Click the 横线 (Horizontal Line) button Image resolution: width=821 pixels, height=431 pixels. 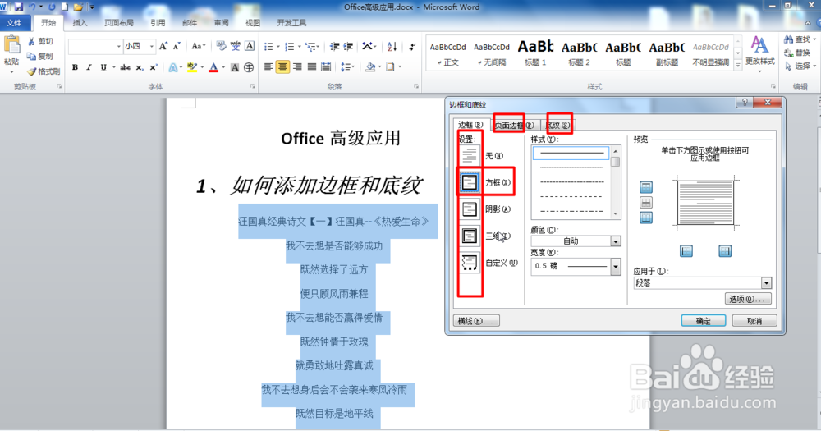tap(476, 321)
